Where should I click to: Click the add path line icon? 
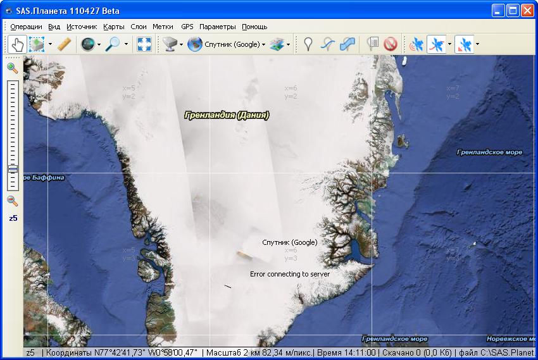[327, 44]
